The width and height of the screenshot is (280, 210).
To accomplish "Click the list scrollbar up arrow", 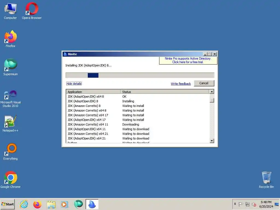I will click(x=212, y=92).
